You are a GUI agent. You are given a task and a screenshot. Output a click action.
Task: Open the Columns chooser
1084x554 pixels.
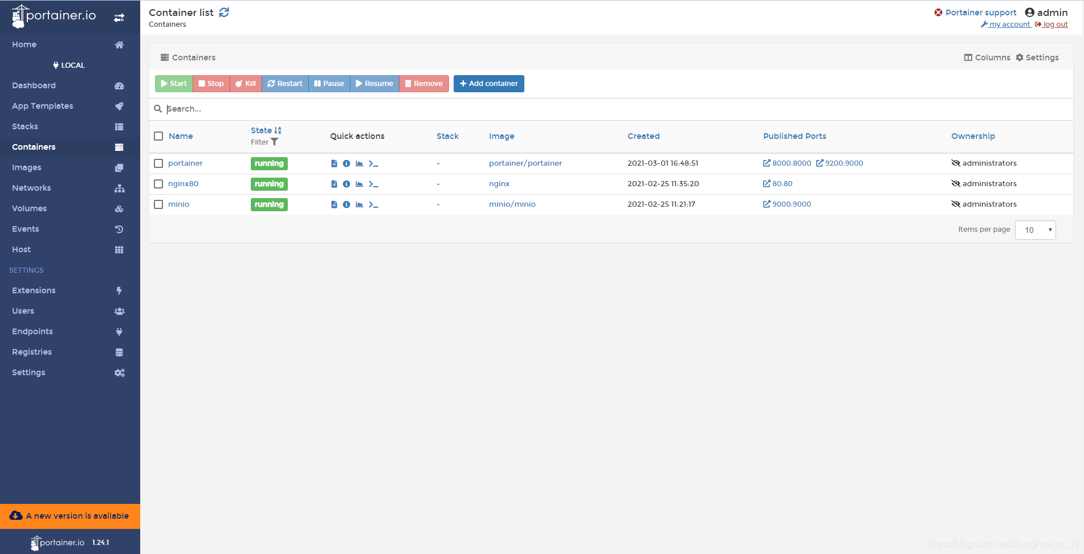click(987, 58)
